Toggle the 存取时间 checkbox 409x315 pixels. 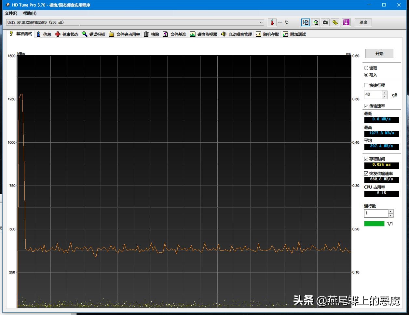(366, 159)
